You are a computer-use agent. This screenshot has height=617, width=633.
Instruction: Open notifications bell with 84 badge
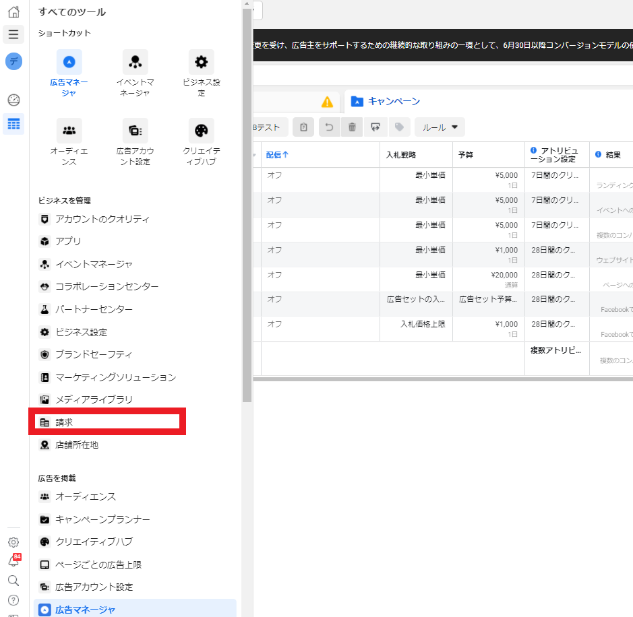(x=13, y=560)
